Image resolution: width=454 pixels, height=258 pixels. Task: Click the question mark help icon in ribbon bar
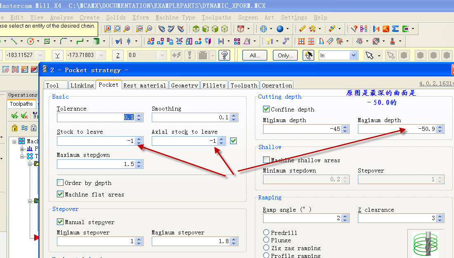(224, 55)
